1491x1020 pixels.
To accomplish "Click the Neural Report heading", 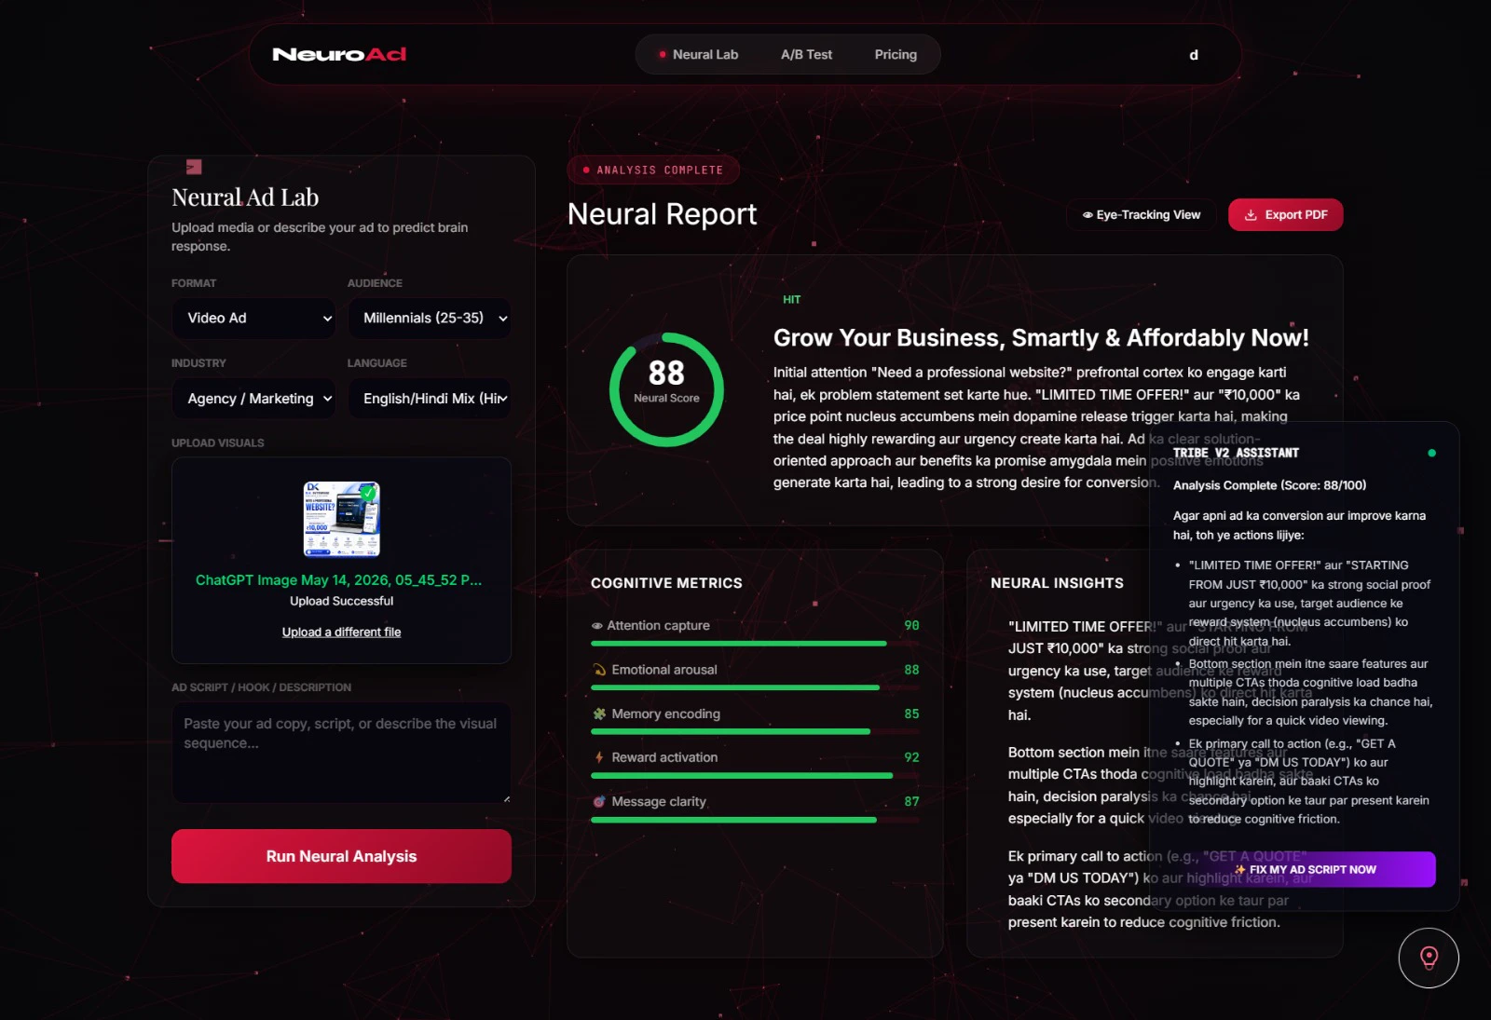I will [x=663, y=214].
